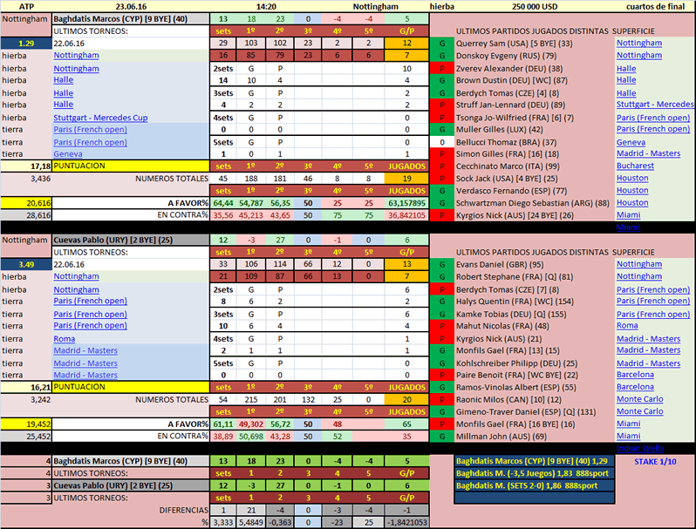Select the "ATP" header cell
This screenshot has height=529, width=696.
[26, 6]
